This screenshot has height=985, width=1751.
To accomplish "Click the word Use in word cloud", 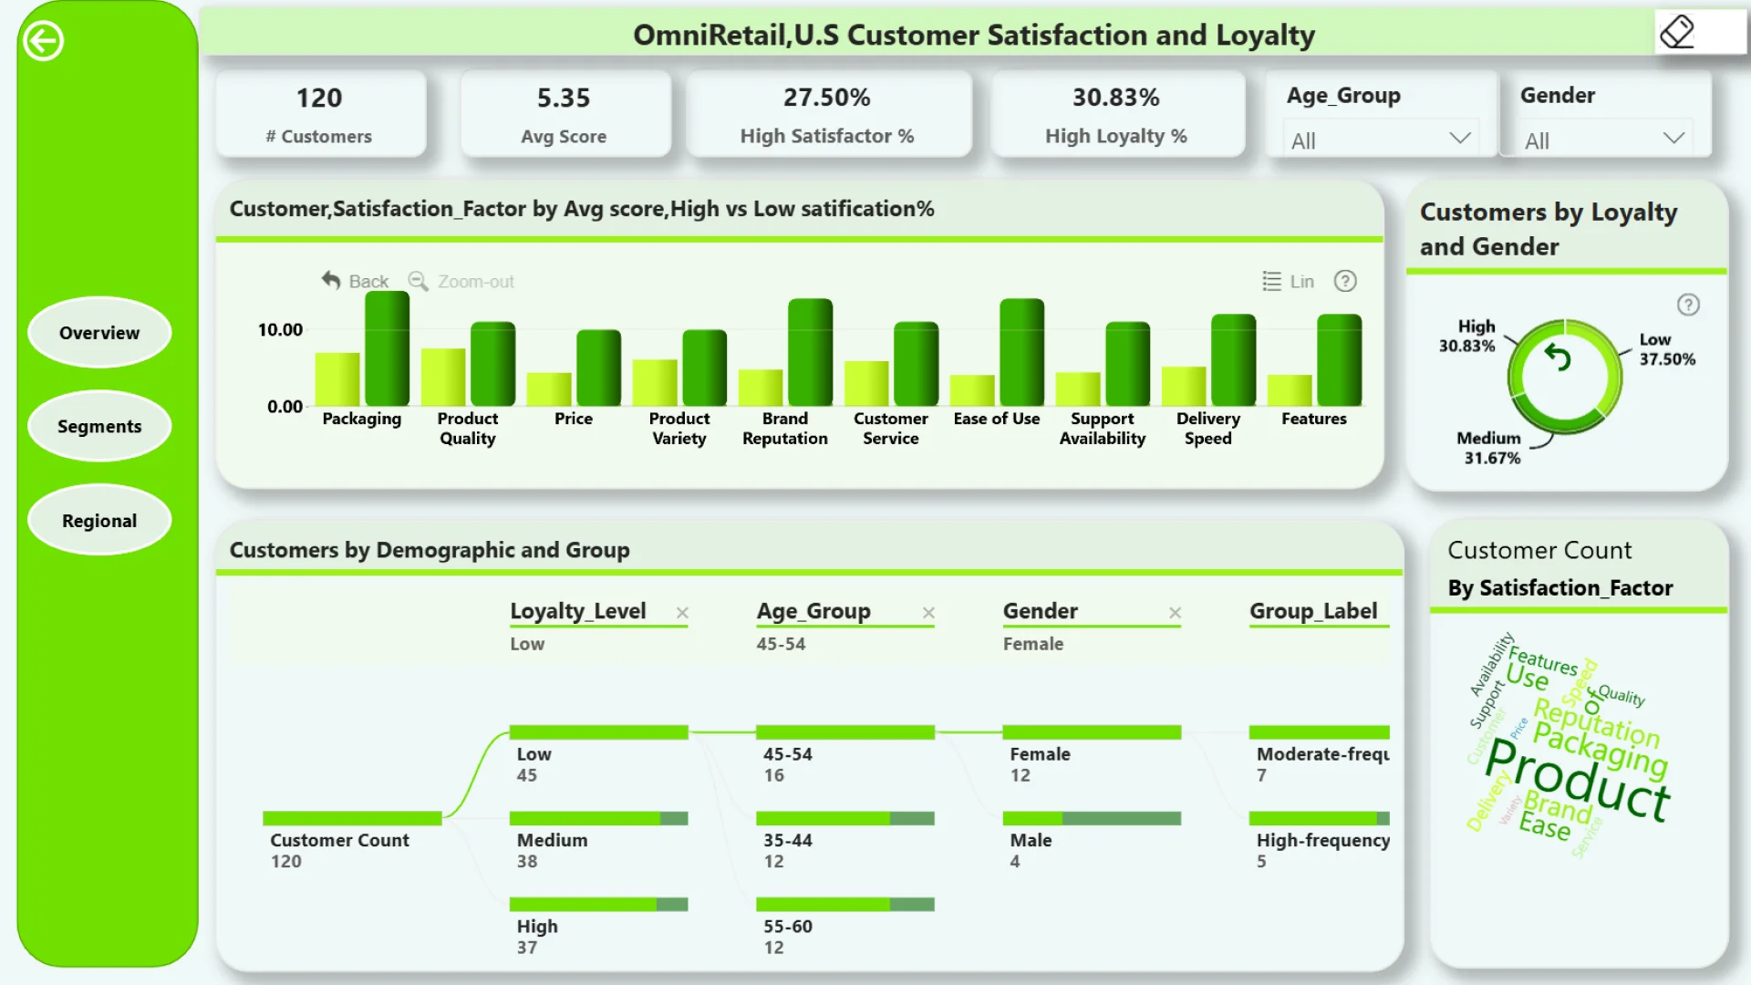I will (x=1527, y=677).
